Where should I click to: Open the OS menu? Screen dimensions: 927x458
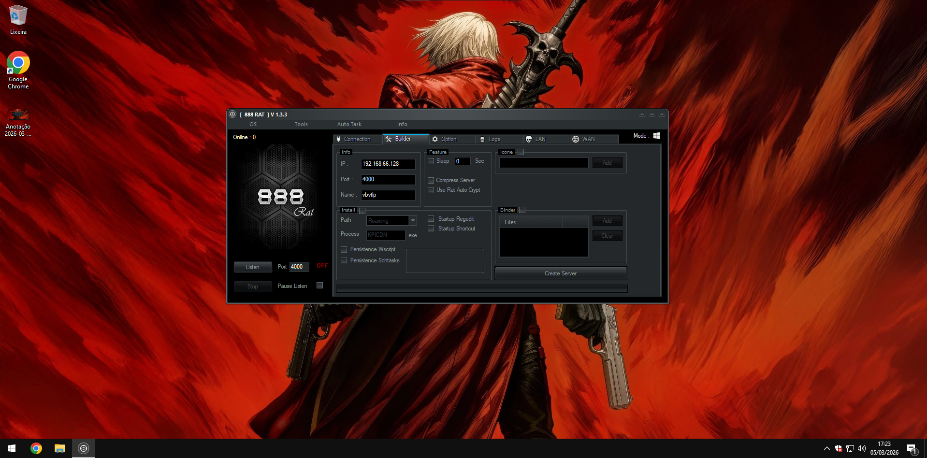tap(253, 124)
